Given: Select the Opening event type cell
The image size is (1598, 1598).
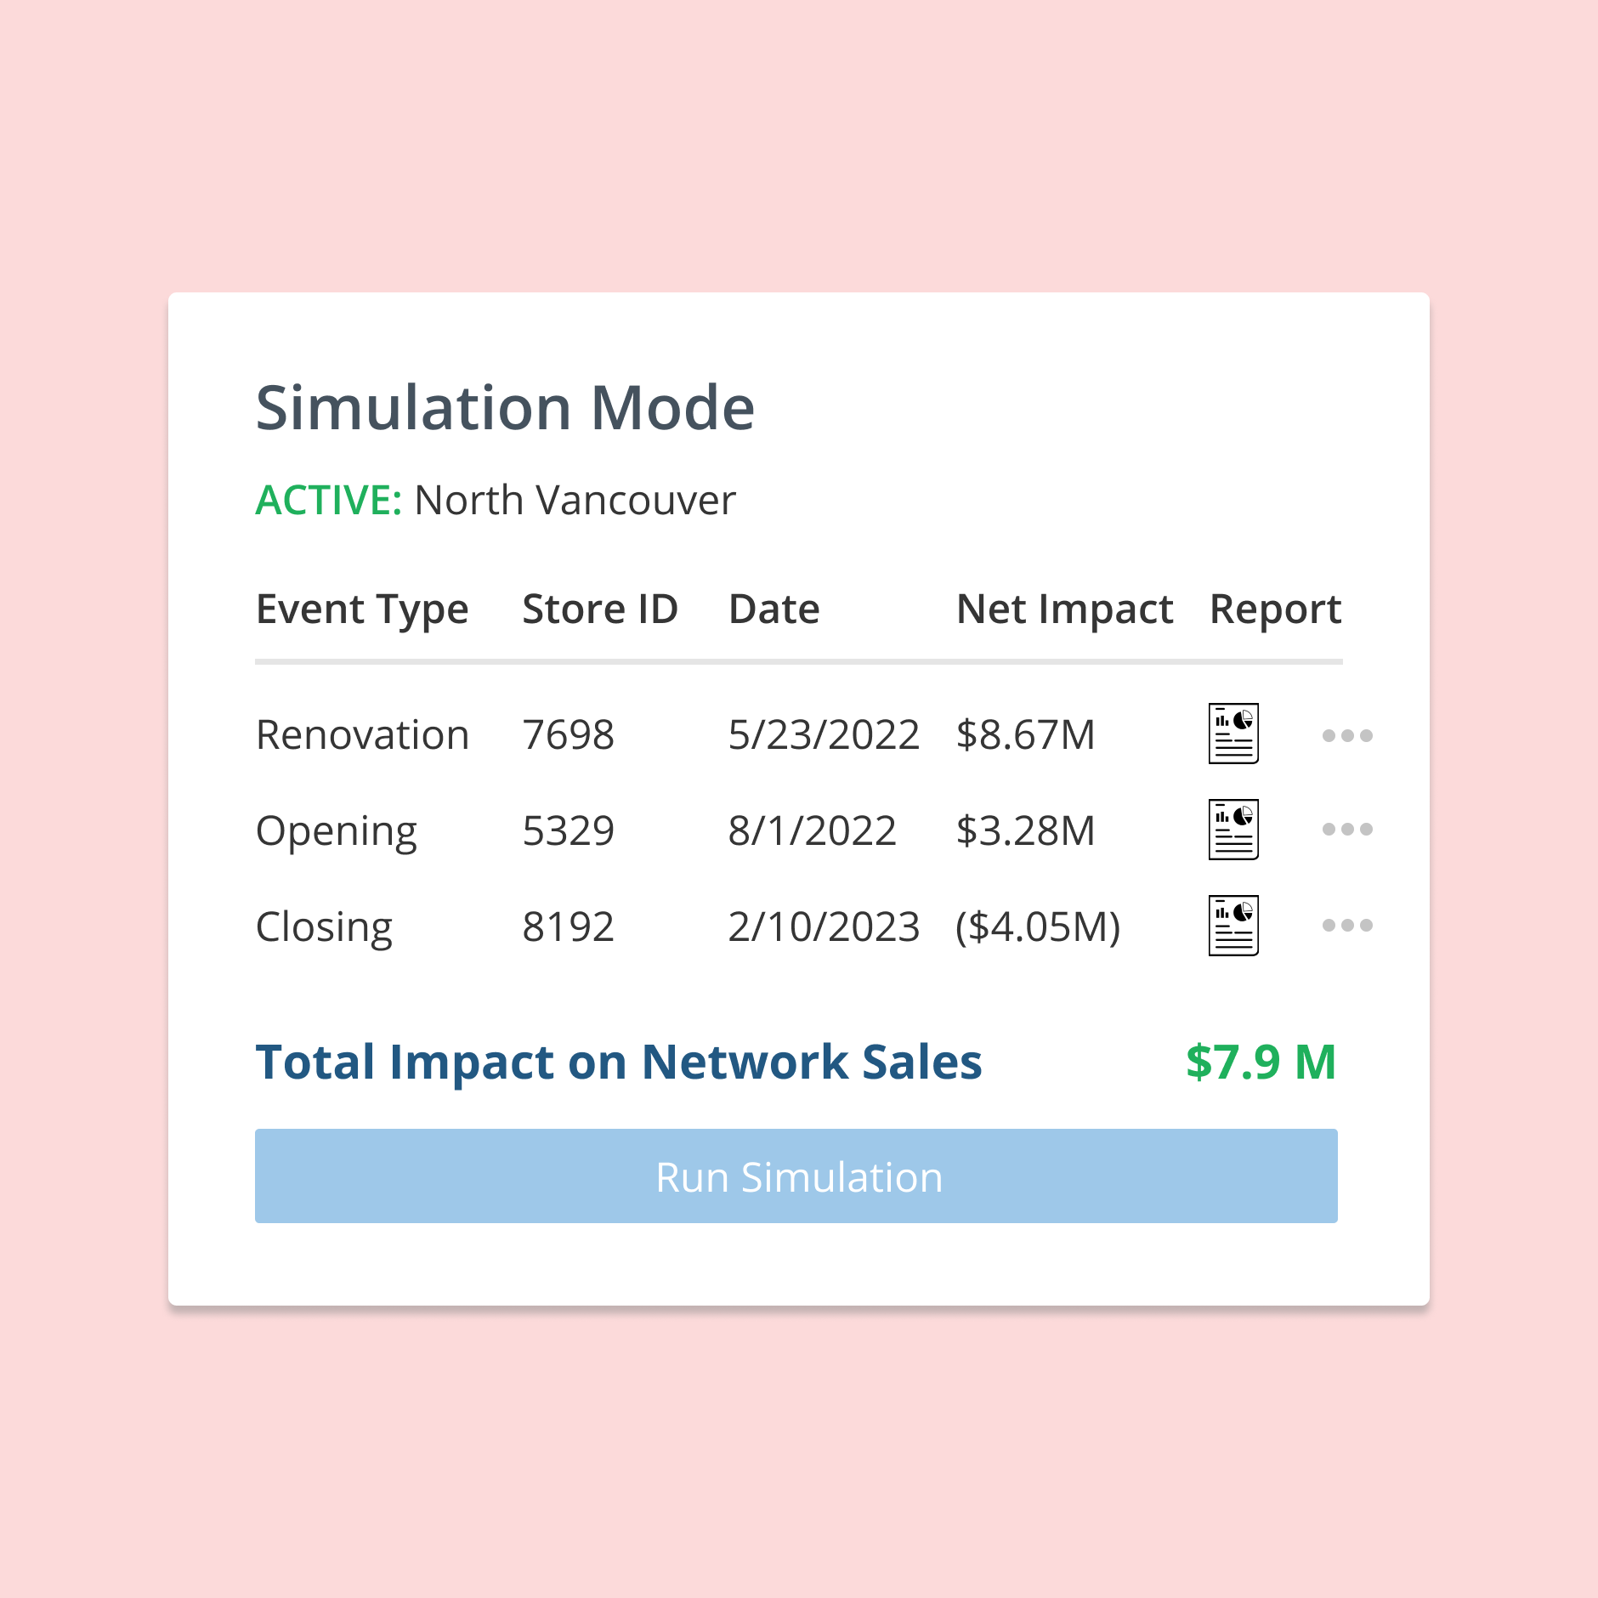Looking at the screenshot, I should click(337, 831).
